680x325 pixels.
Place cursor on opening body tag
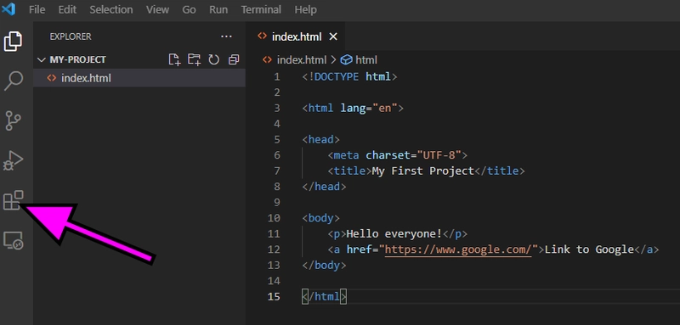[x=321, y=218]
